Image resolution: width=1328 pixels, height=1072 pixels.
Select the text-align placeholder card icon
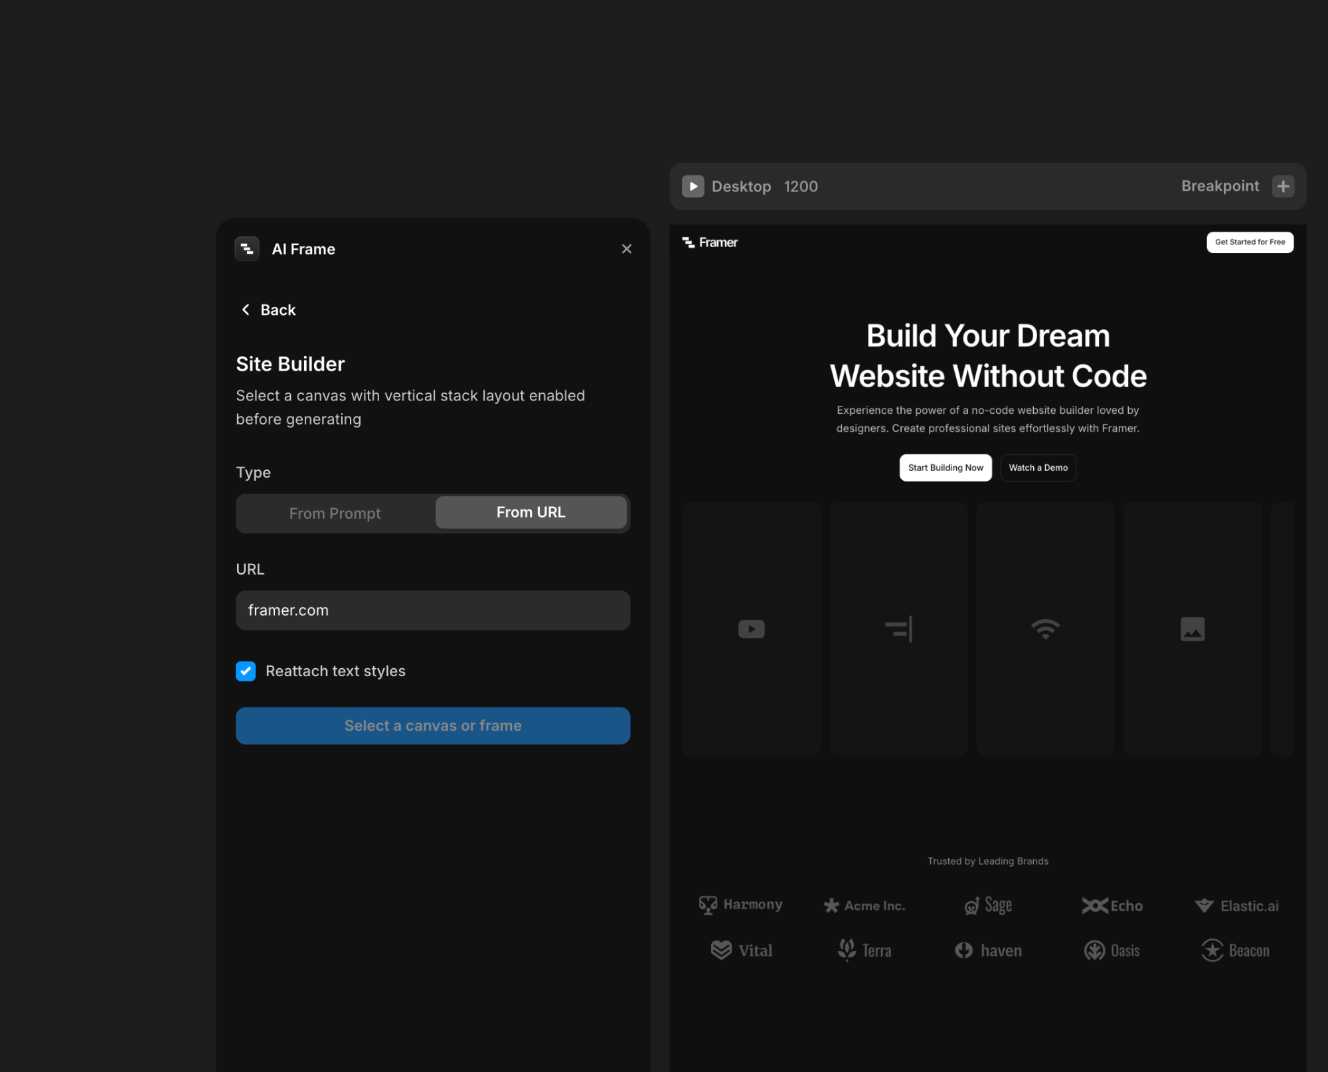pyautogui.click(x=898, y=629)
